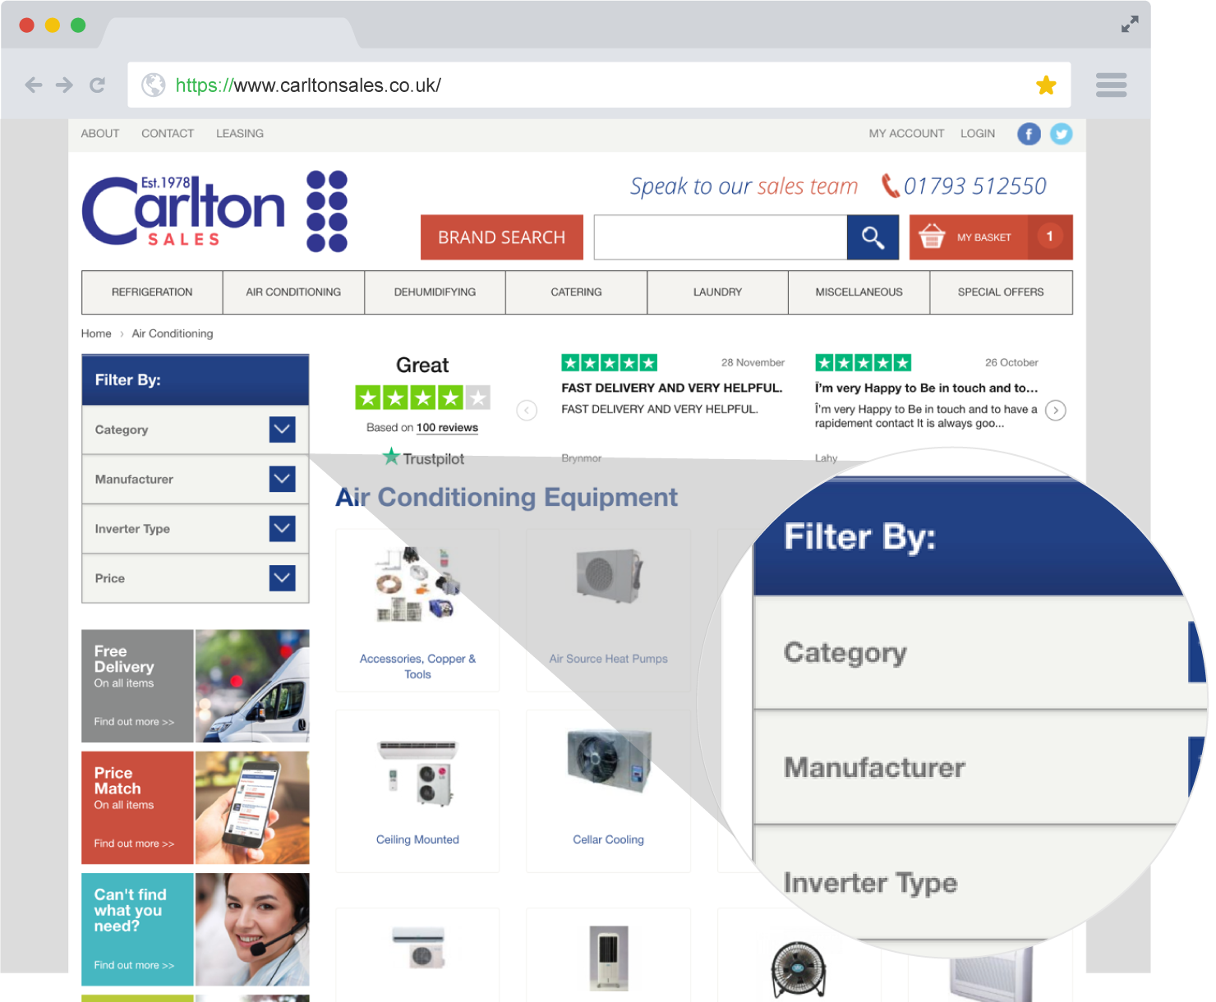Click the Contact link
Screen dimensions: 1216x1002
pos(168,133)
